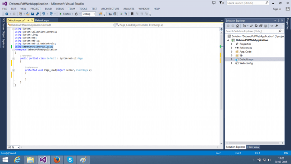The image size is (291, 164).
Task: Click View Code icon in Solution Explorer
Action: (272, 26)
